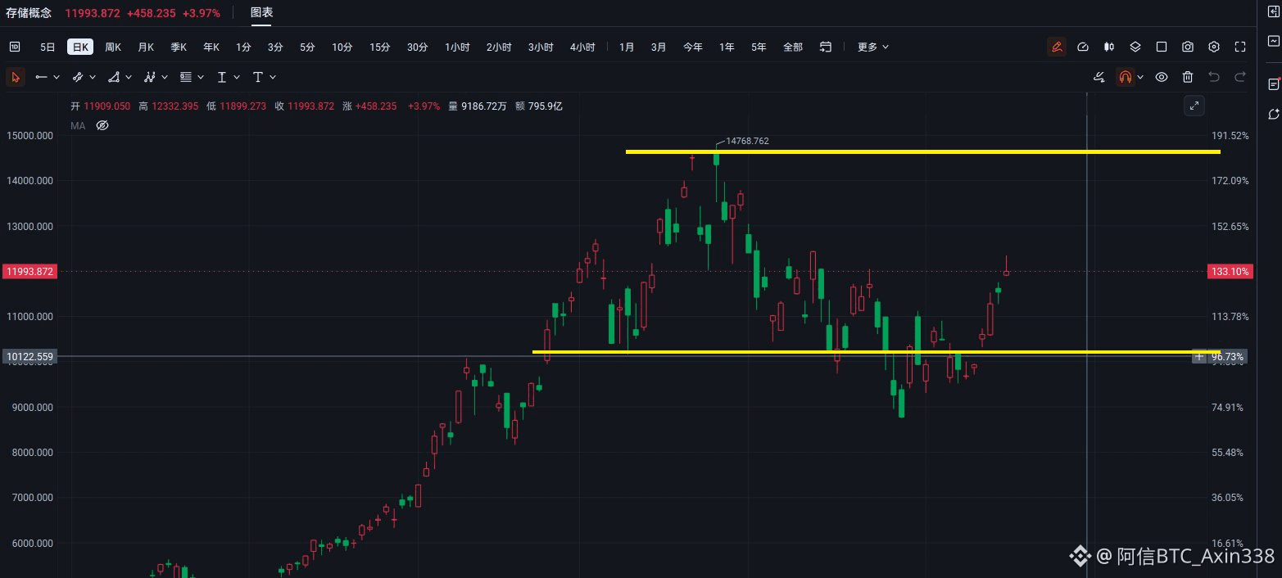Select the triangle pattern drawing tool

click(x=114, y=77)
